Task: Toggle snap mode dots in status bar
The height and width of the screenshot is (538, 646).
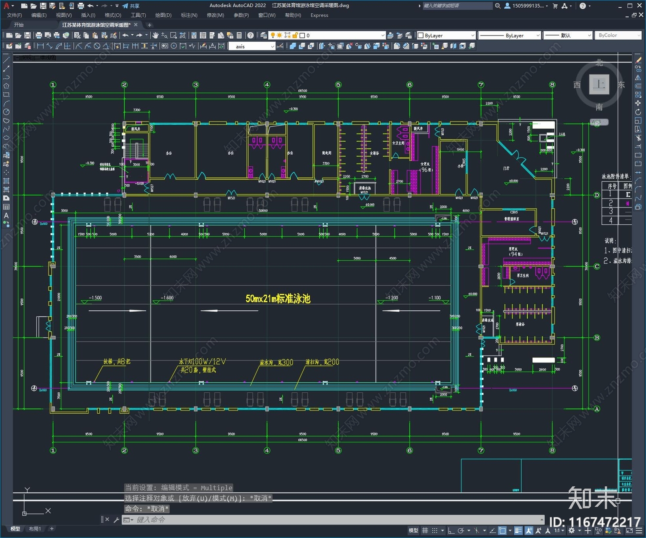Action: point(435,531)
